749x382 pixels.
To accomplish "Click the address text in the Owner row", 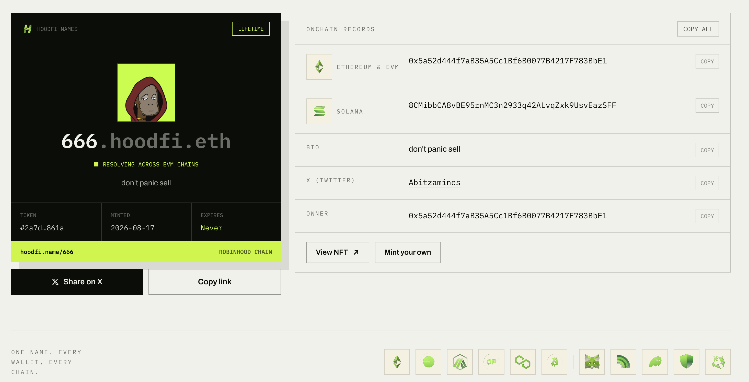I will [x=507, y=216].
